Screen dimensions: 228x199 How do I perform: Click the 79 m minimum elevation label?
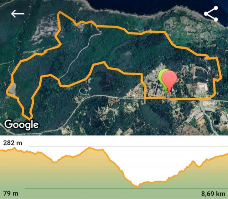(11, 193)
